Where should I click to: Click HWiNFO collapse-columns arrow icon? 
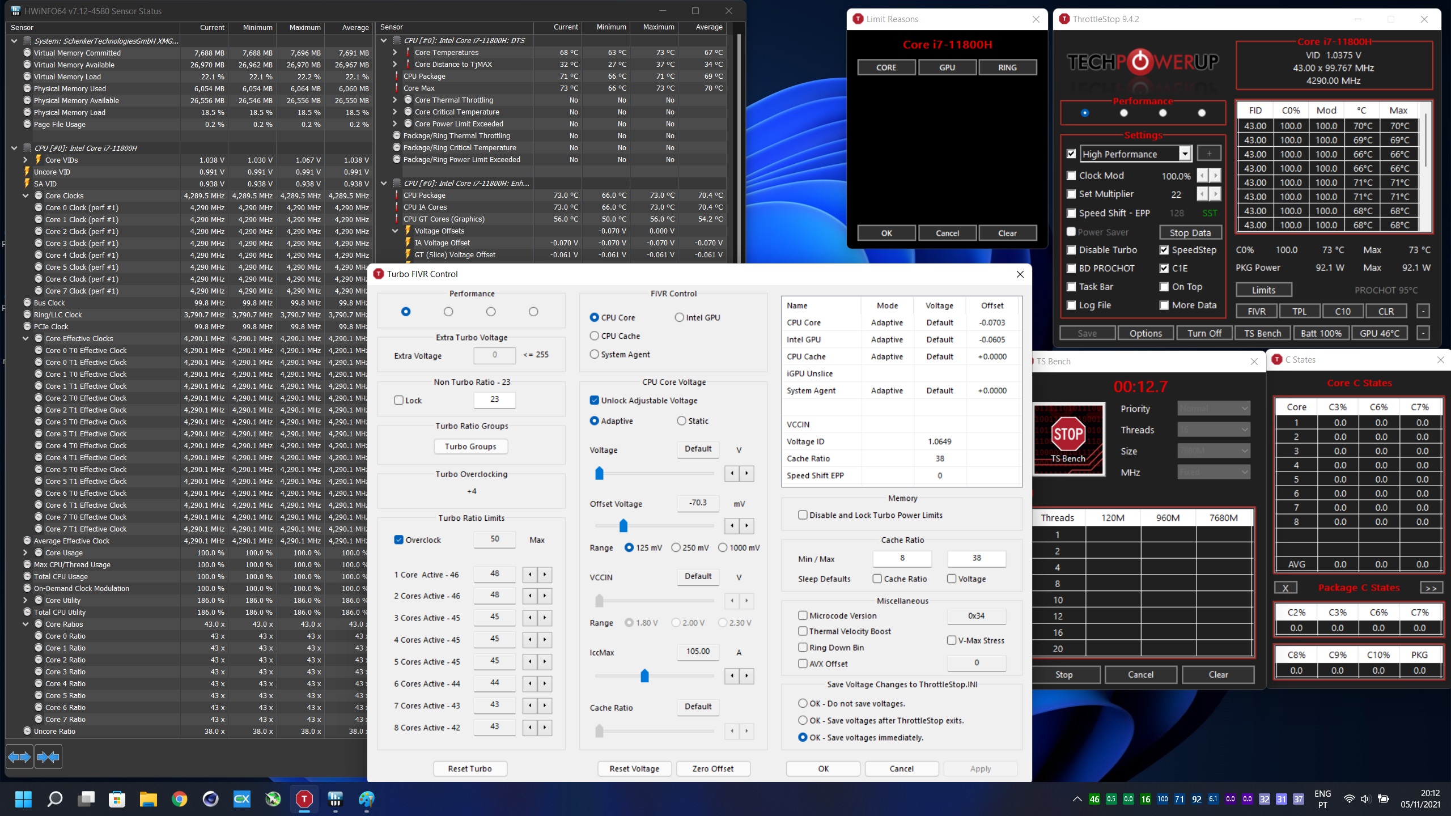(48, 756)
